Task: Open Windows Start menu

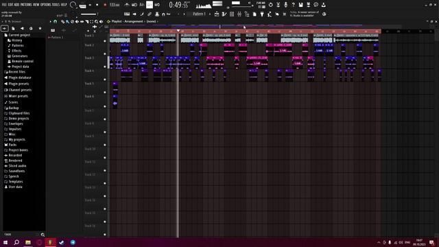Action: [x=5, y=242]
